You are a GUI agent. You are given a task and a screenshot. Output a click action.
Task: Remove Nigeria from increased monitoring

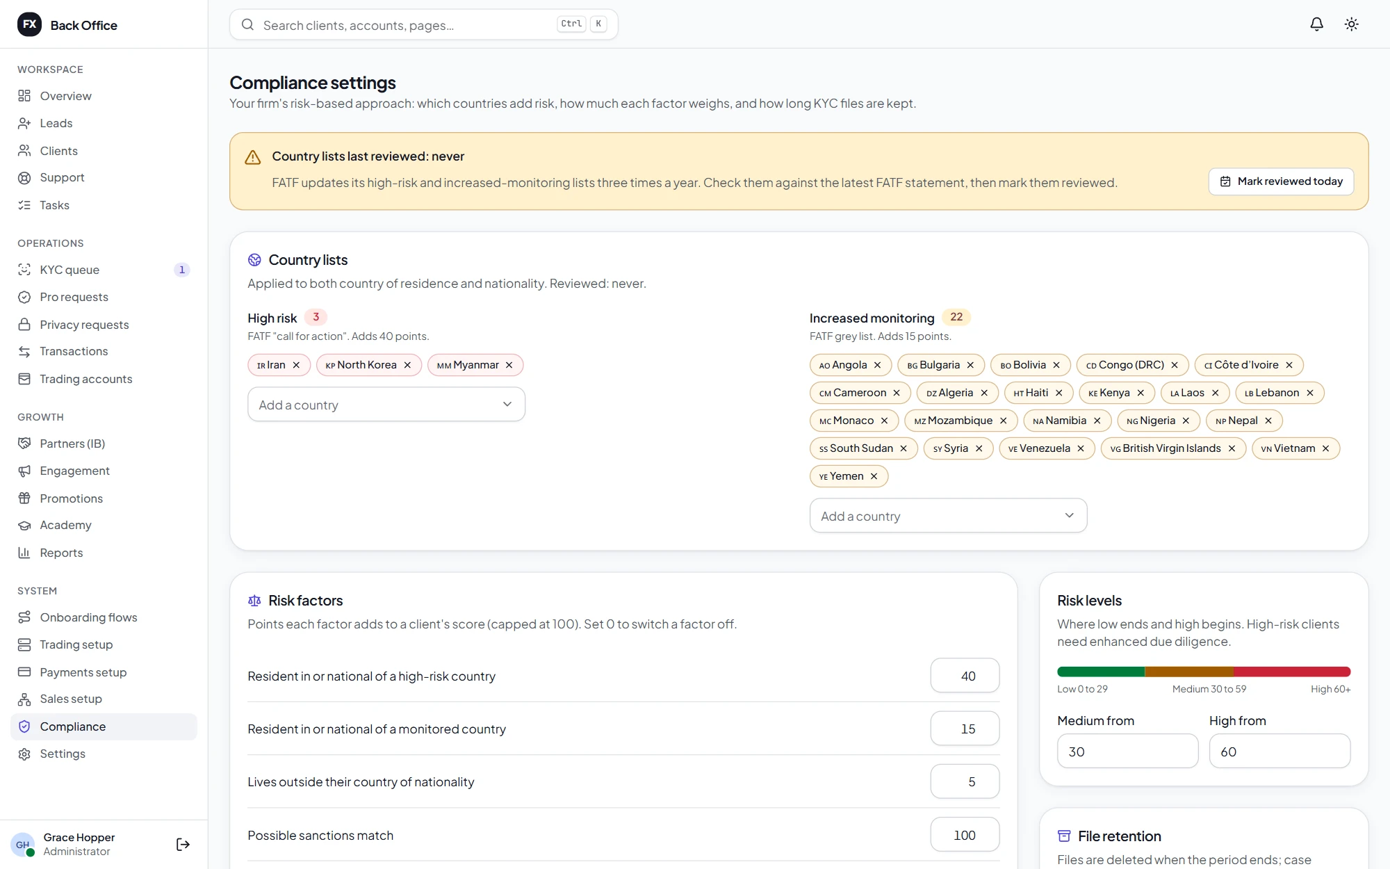(1186, 421)
